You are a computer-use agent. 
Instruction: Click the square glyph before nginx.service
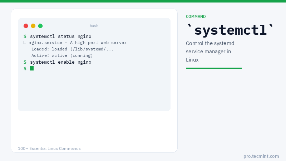click(25, 43)
